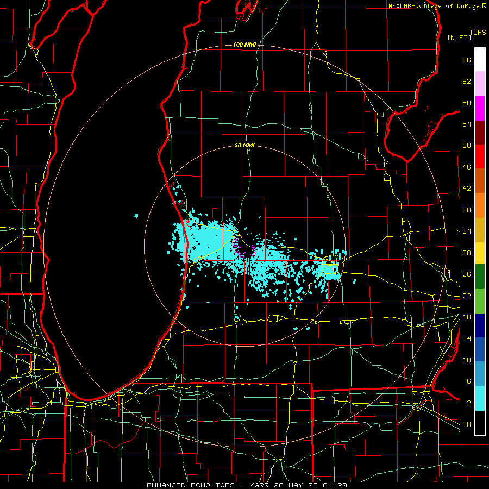Click the [K FT] units label
489x489 pixels.
[459, 37]
